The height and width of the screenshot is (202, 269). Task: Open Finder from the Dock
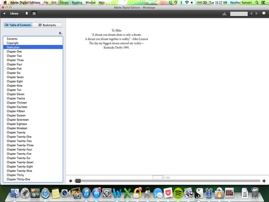(x=15, y=193)
